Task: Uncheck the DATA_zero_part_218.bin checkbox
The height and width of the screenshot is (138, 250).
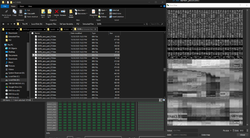Action: click(33, 55)
